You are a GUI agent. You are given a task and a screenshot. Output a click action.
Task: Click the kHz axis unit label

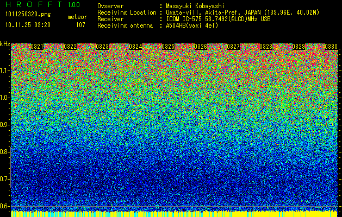click(x=5, y=44)
